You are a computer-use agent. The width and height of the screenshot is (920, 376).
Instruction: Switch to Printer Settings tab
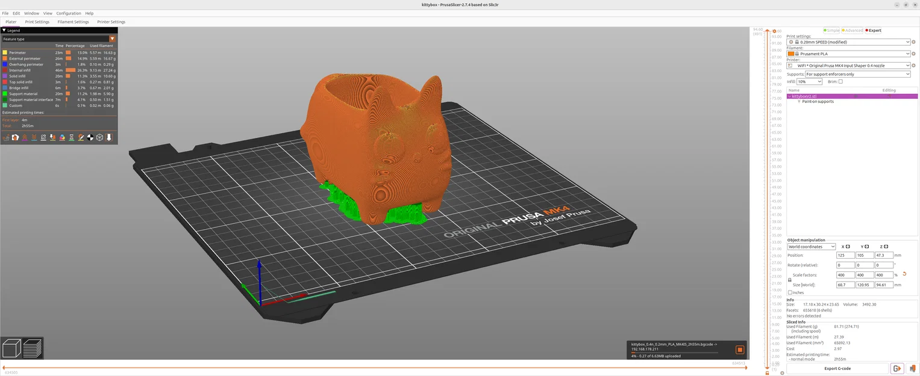[x=111, y=22]
